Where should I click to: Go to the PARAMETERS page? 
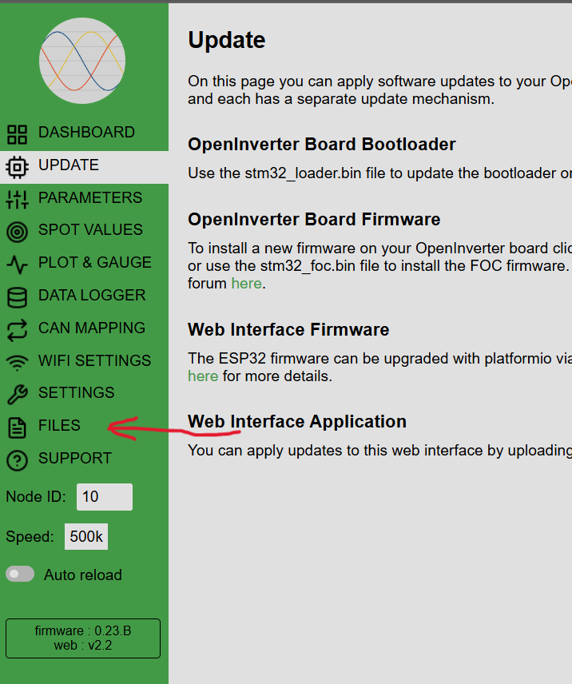[89, 198]
